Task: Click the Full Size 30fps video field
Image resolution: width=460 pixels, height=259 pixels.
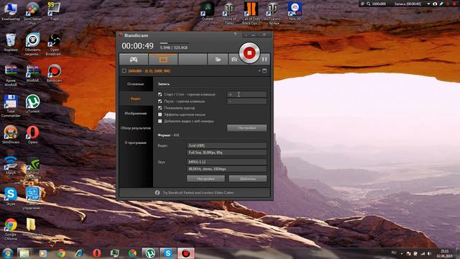Action: (226, 153)
